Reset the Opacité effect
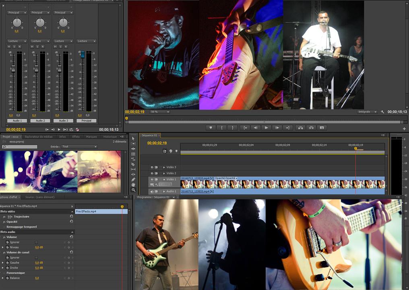 pos(71,222)
